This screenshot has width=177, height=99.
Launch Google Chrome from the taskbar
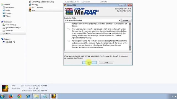19,96
